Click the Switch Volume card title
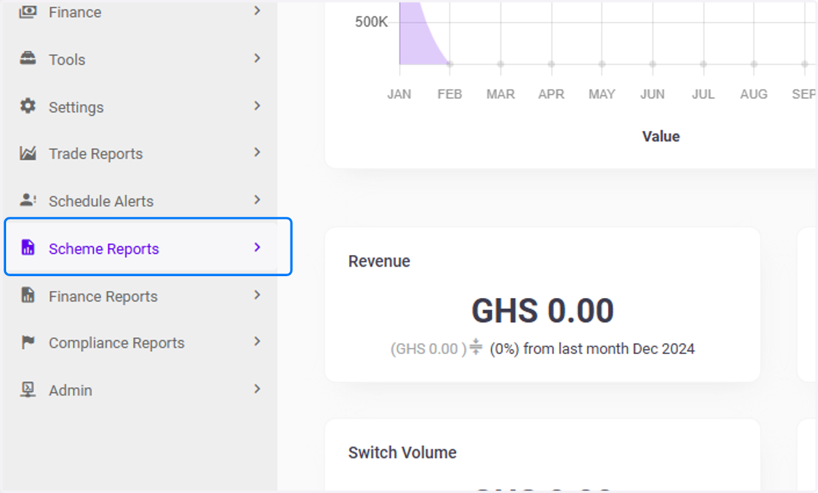 pos(402,452)
